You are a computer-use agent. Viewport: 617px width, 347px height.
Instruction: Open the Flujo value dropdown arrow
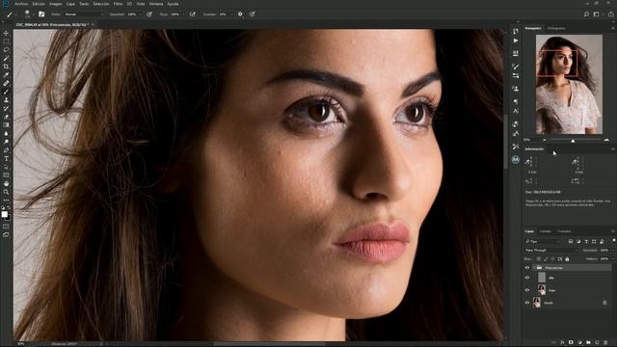(x=183, y=14)
